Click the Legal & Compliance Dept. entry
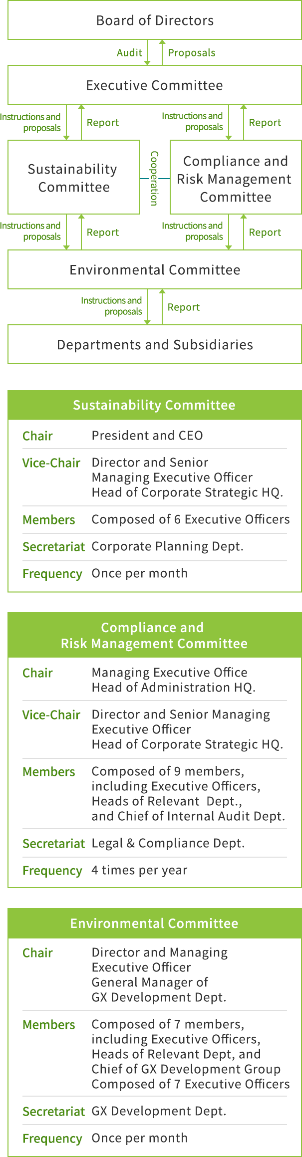The width and height of the screenshot is (302, 1157). (x=168, y=843)
